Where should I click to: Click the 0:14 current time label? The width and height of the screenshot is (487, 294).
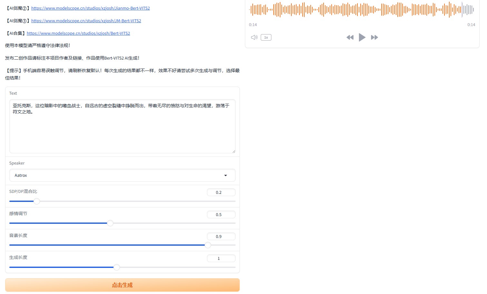tap(253, 25)
